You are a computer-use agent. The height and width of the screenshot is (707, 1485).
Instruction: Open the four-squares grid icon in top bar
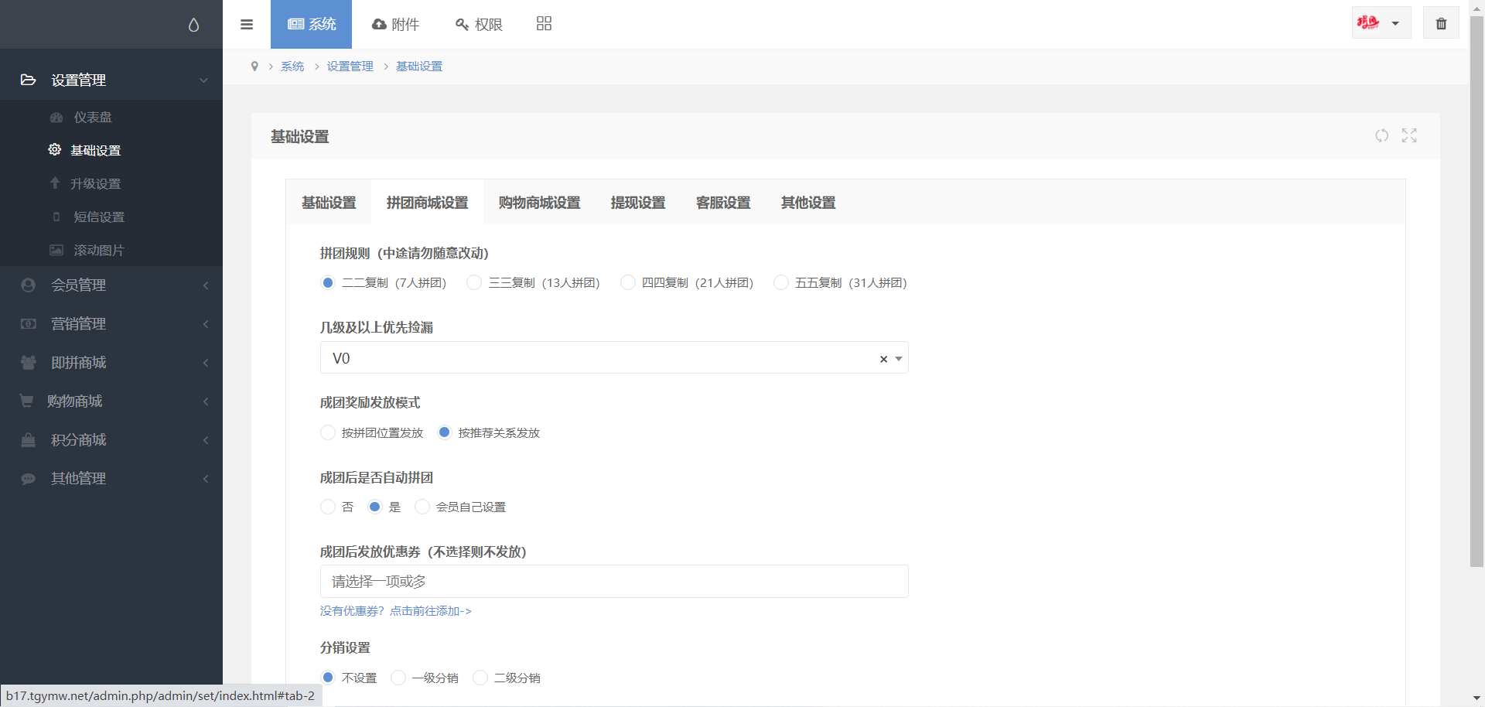[x=544, y=24]
